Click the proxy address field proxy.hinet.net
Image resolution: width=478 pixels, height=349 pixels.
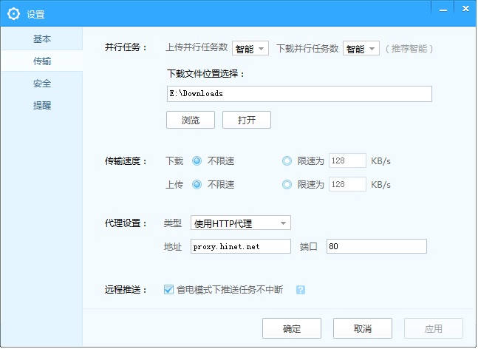point(241,246)
